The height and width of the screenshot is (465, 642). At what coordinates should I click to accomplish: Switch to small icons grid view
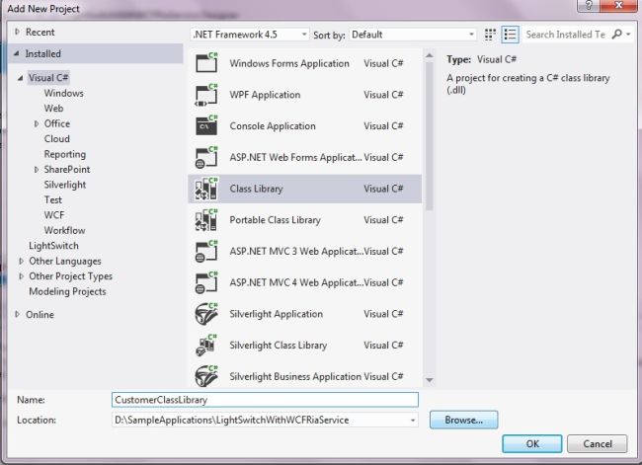[490, 35]
